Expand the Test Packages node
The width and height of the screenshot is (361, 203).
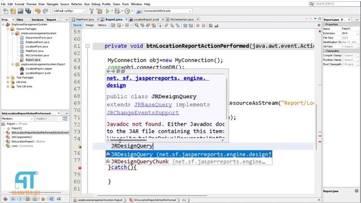point(8,78)
